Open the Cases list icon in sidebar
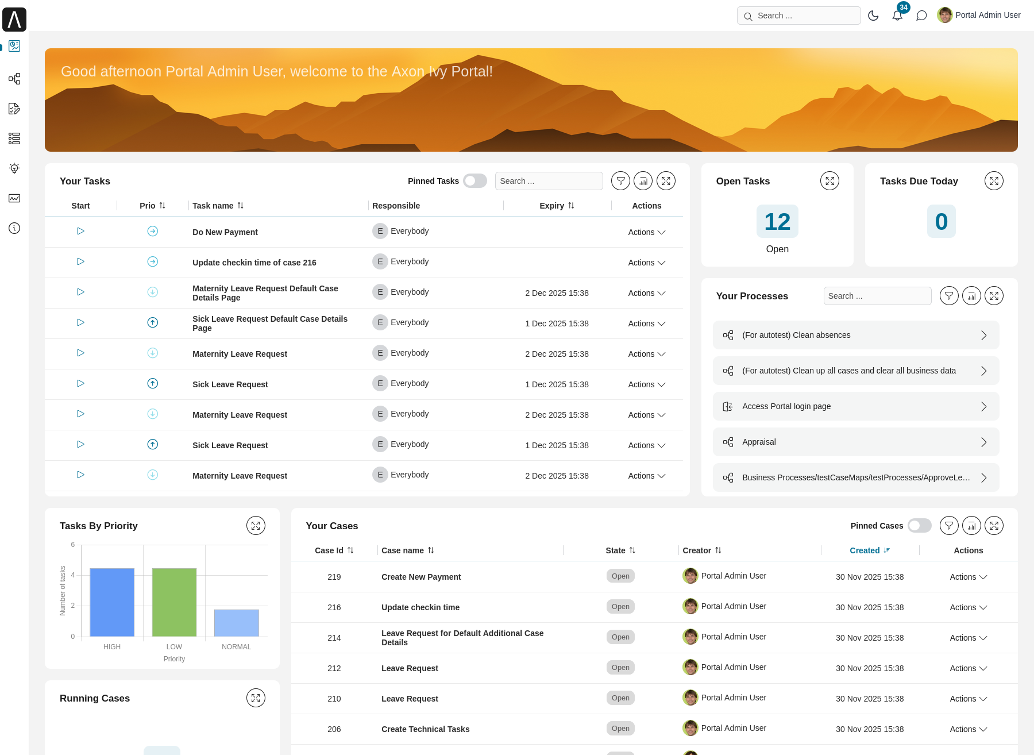 pos(14,138)
